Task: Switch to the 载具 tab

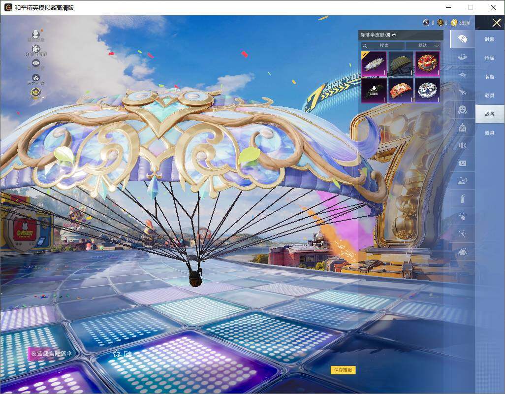Action: coord(490,96)
